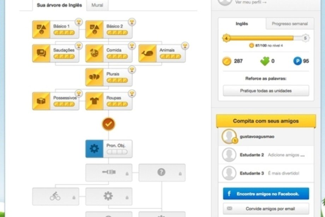Select the Saudações speech bubble icon
This screenshot has width=325, height=217.
pos(41,53)
